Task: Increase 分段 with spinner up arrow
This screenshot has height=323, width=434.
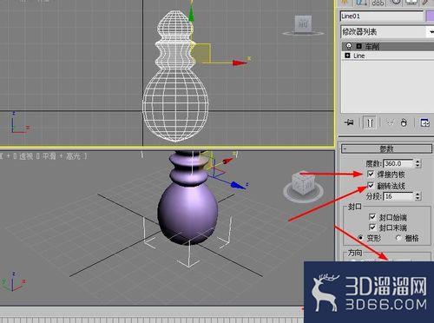Action: (418, 194)
